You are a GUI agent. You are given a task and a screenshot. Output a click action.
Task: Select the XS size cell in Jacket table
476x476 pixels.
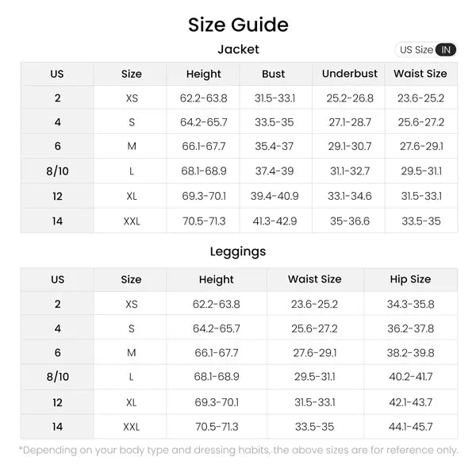(132, 98)
